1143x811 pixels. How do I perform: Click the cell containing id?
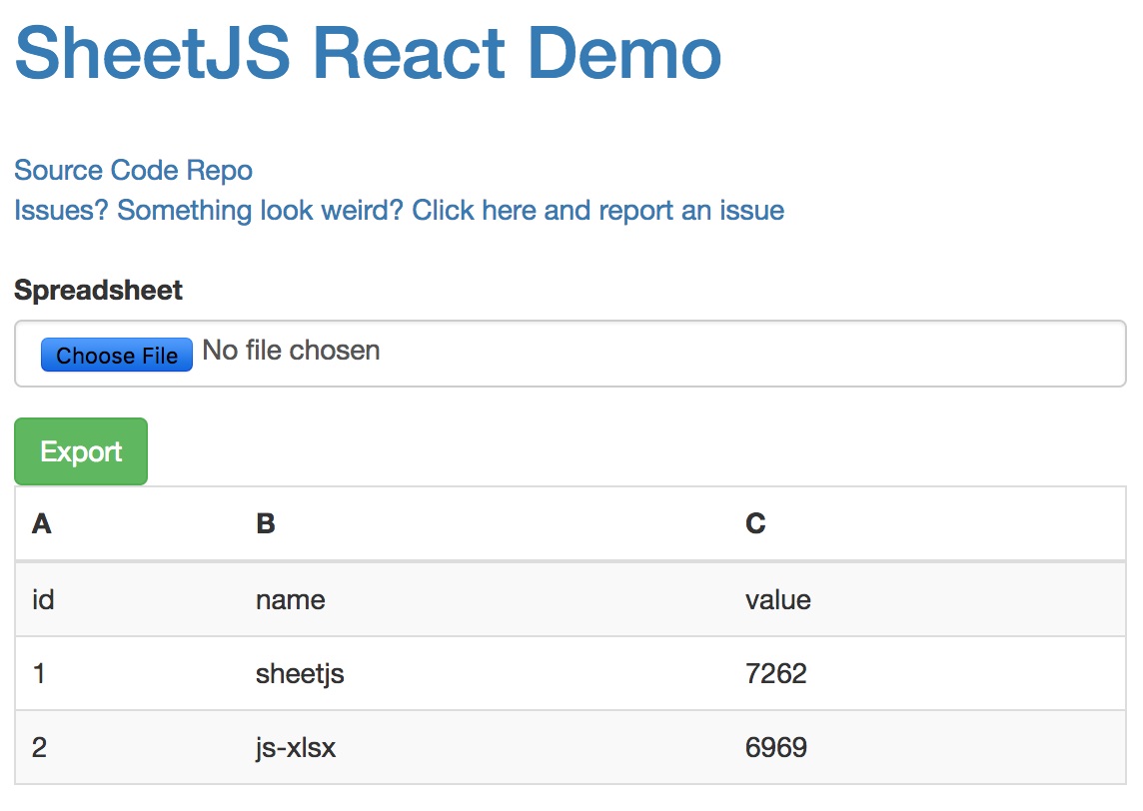pyautogui.click(x=43, y=599)
